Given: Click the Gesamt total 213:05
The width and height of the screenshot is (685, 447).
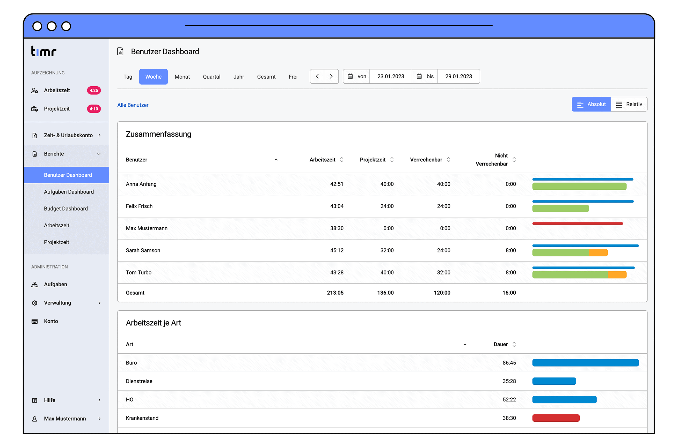Looking at the screenshot, I should click(x=335, y=293).
